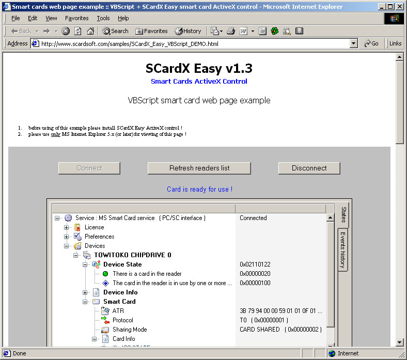This screenshot has height=360, width=407.
Task: Click the TOWITOKO reader device icon
Action: click(x=87, y=255)
